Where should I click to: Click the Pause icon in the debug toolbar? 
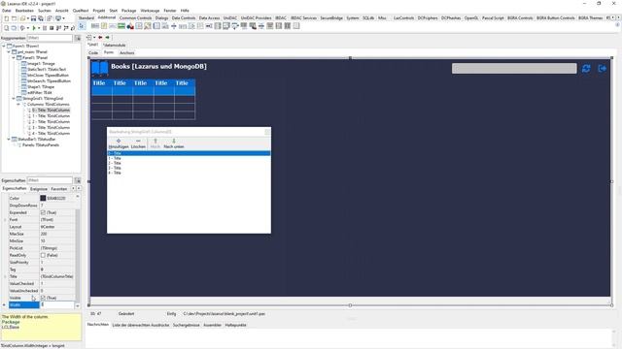point(45,28)
